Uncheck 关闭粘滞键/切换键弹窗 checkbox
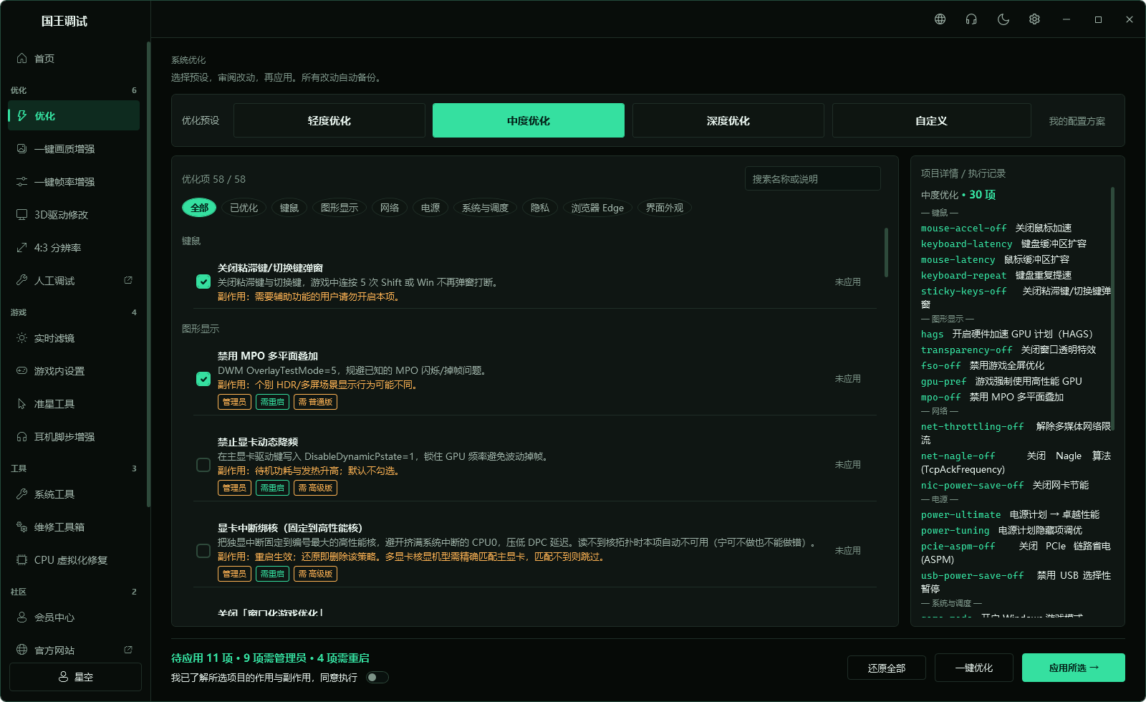 click(x=203, y=282)
